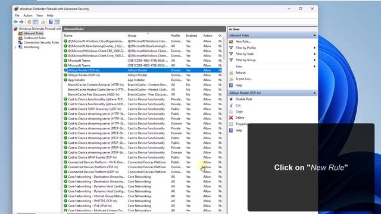Click the Export List toolbar icon

43,22
